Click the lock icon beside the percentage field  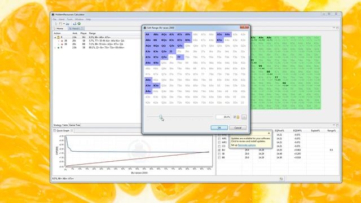coord(238,117)
